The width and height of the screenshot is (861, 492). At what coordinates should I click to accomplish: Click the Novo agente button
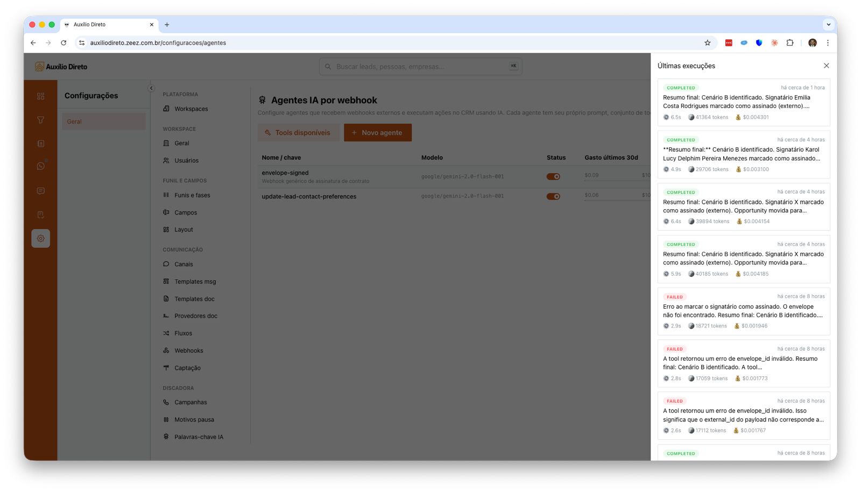pyautogui.click(x=378, y=132)
